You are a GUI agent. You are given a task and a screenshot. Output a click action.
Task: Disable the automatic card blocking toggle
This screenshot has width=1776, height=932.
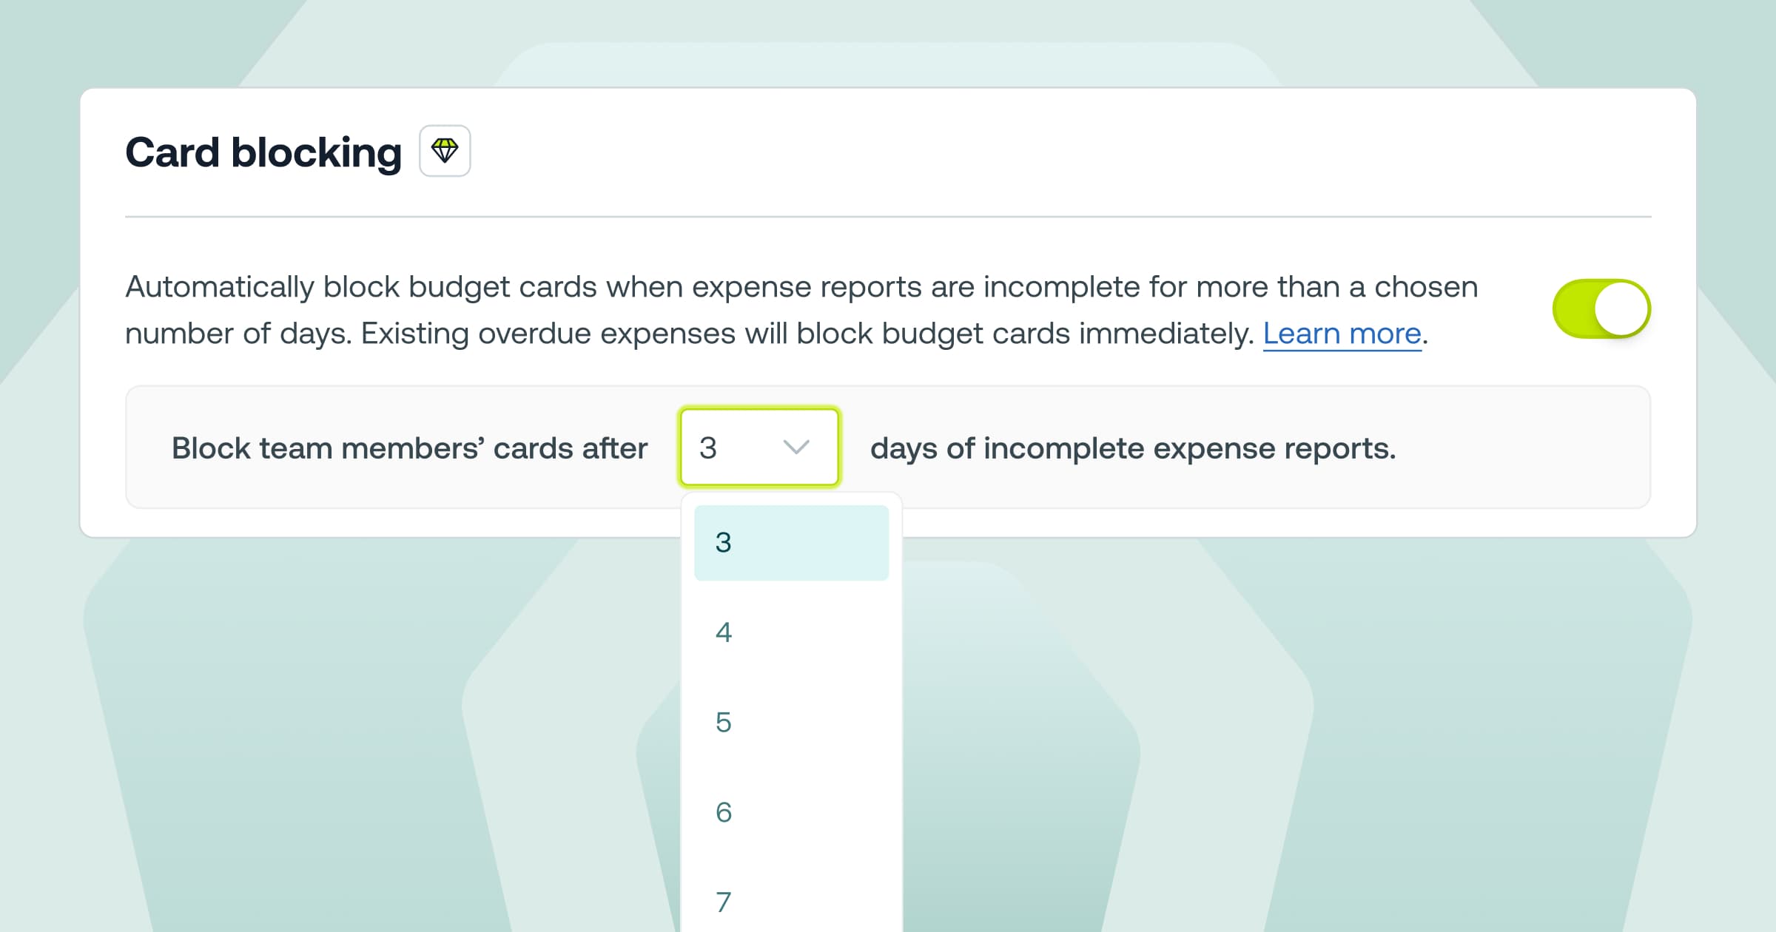point(1601,308)
